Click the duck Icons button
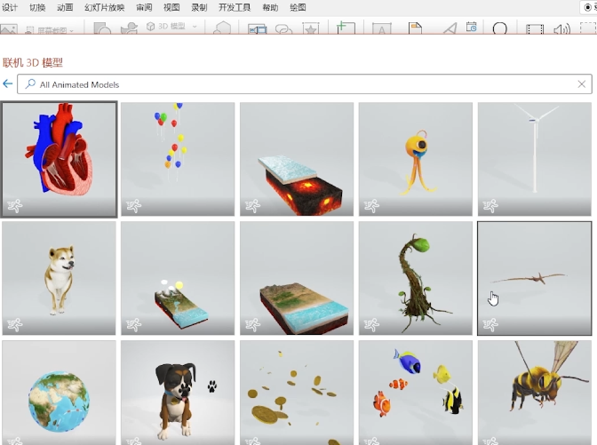The image size is (597, 445). click(129, 28)
